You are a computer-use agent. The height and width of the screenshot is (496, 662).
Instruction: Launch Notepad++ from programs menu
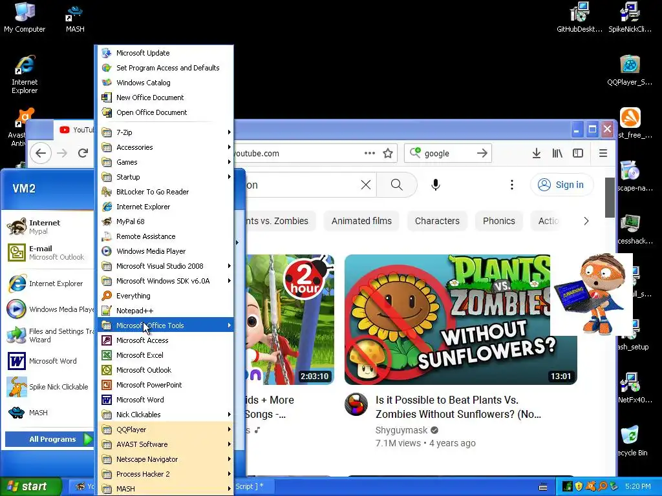[166, 311]
